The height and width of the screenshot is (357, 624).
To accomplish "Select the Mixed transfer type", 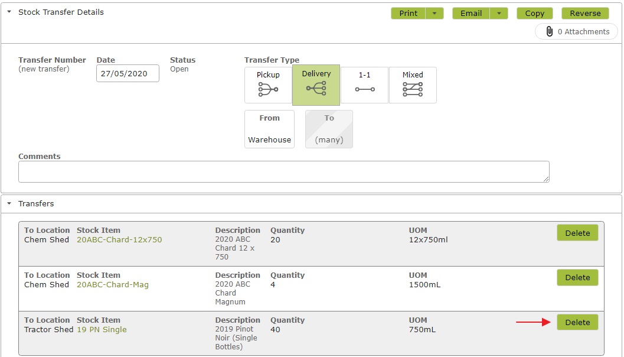I will click(413, 85).
